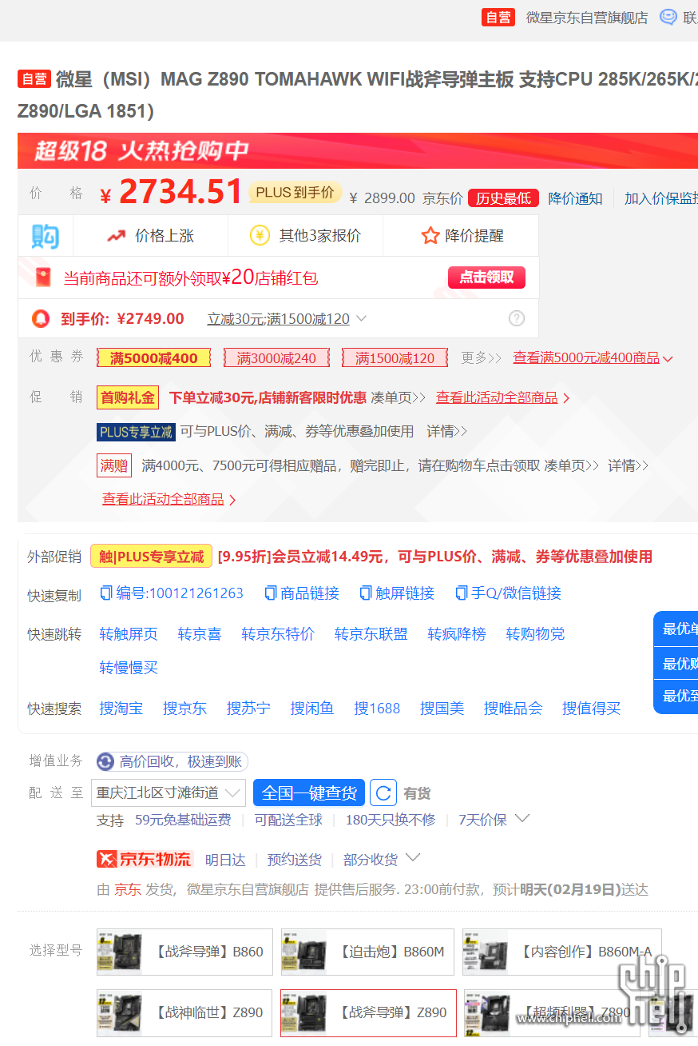
Task: Search on 搜闲鱼
Action: [312, 709]
